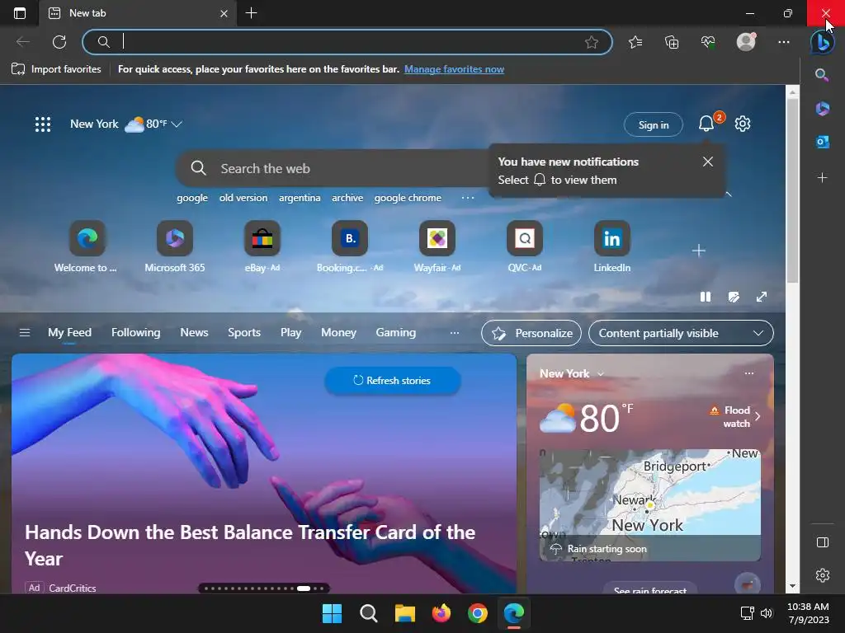Image resolution: width=845 pixels, height=633 pixels.
Task: Add a sidebar app with plus icon
Action: pyautogui.click(x=823, y=178)
